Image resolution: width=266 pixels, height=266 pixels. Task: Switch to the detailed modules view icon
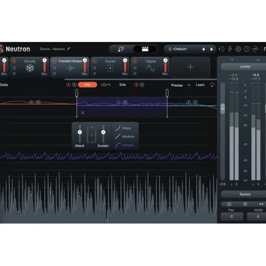[145, 49]
